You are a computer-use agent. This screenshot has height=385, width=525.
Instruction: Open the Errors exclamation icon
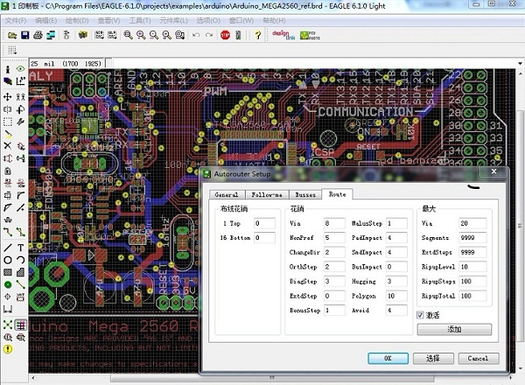8,349
